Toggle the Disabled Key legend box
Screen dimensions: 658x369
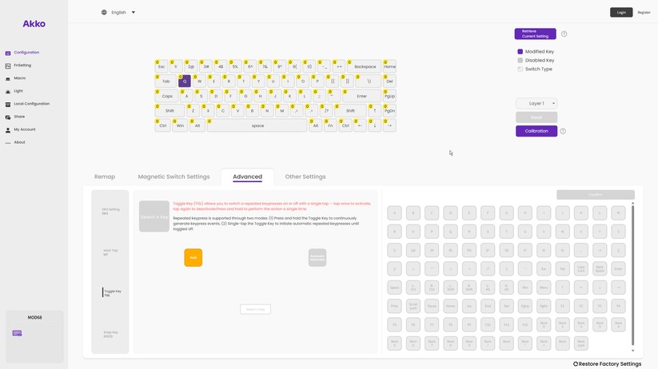point(520,61)
